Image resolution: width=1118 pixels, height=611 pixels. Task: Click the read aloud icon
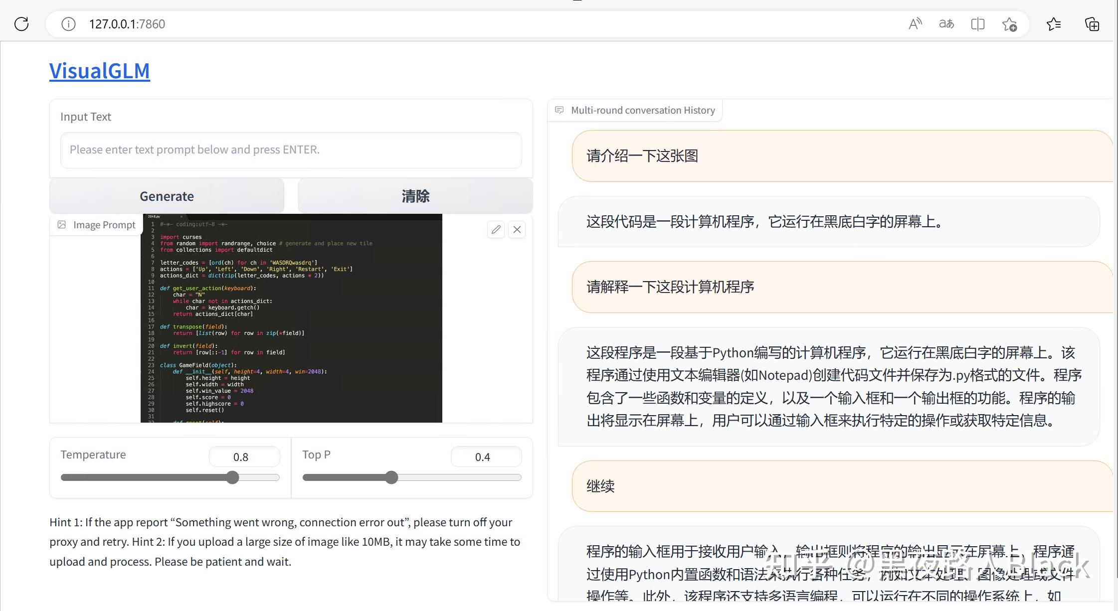[x=915, y=24]
